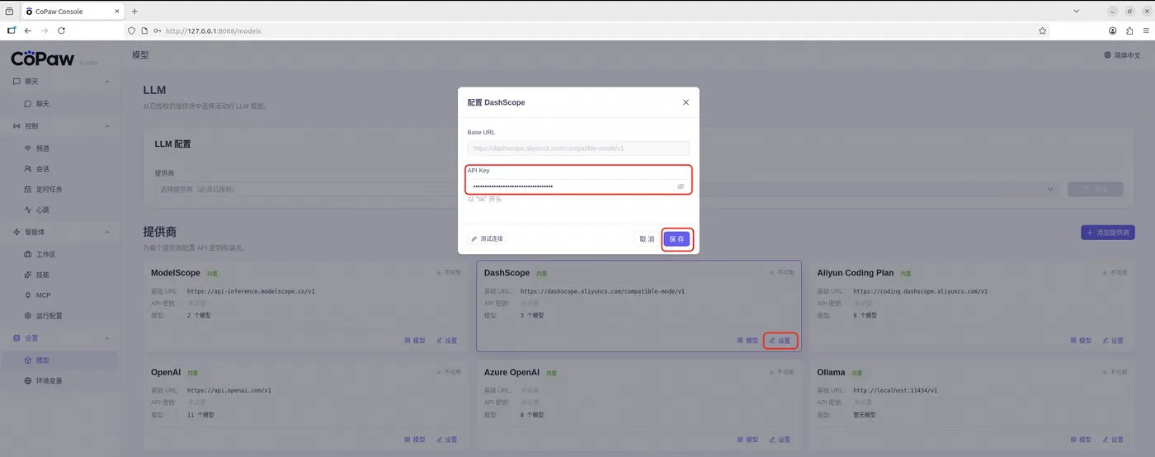This screenshot has height=457, width=1155.
Task: Open 模型 list on the DashScope card
Action: pos(747,340)
